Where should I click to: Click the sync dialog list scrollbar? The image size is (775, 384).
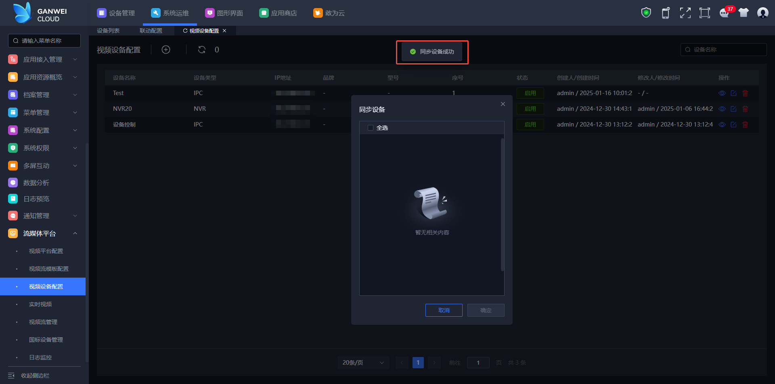(x=503, y=205)
